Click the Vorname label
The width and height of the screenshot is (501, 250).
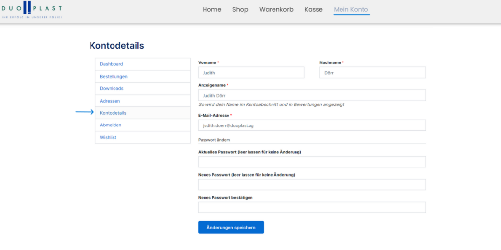tap(207, 63)
